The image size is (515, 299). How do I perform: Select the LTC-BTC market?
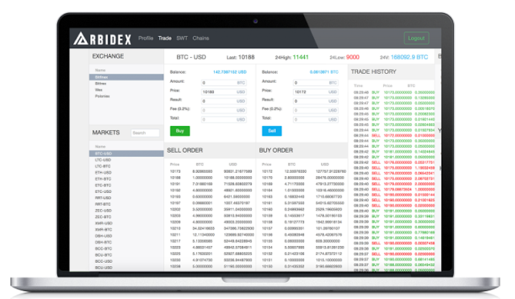click(126, 166)
